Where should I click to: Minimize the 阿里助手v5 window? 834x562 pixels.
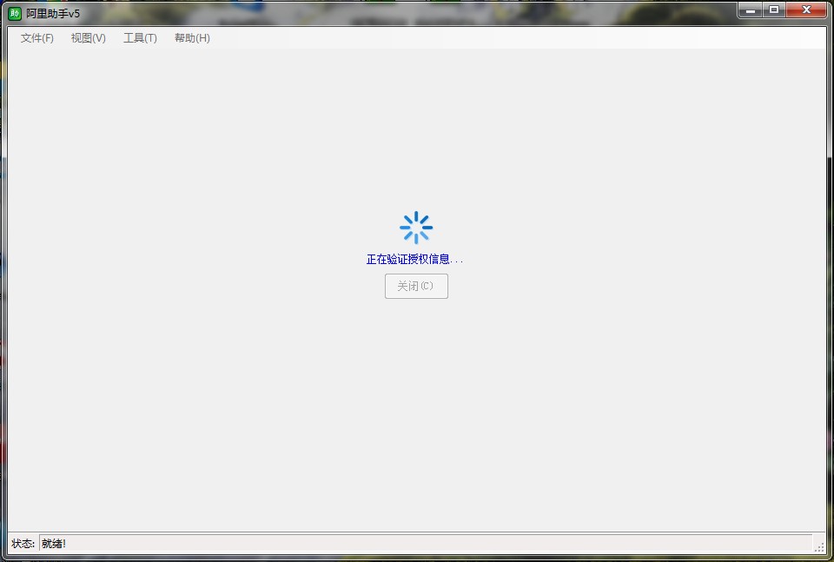[x=751, y=10]
